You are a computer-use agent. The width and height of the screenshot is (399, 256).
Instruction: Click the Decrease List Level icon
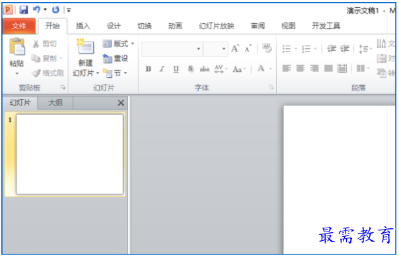[332, 49]
